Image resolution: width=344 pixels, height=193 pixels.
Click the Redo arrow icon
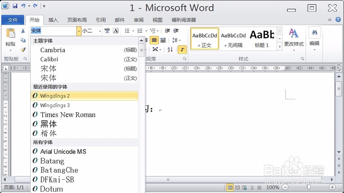pyautogui.click(x=35, y=6)
